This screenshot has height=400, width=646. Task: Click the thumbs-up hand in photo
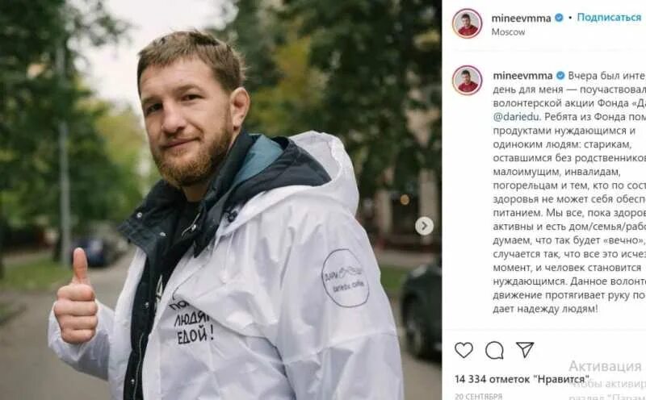pos(76,296)
